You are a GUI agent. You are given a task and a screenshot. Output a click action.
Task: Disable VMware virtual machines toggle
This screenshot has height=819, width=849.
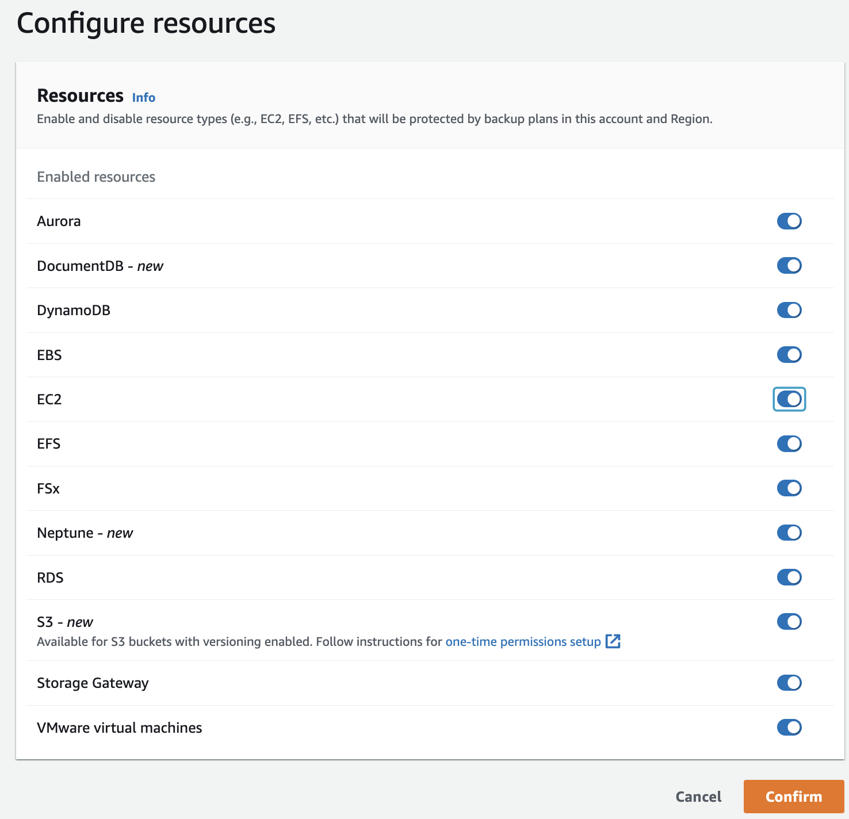point(789,728)
